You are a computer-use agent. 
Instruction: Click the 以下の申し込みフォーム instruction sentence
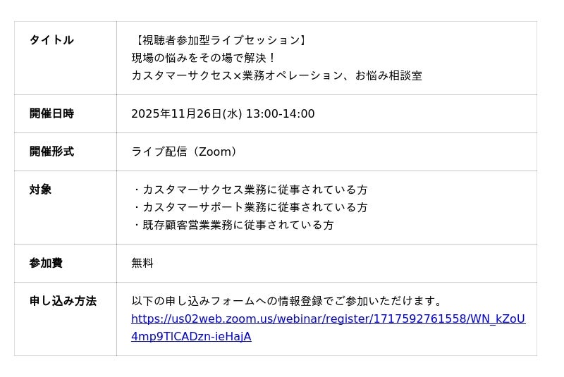[287, 302]
